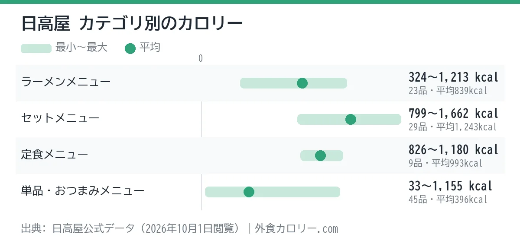Click the 平均 legend label
Image resolution: width=520 pixels, height=247 pixels.
coord(150,47)
